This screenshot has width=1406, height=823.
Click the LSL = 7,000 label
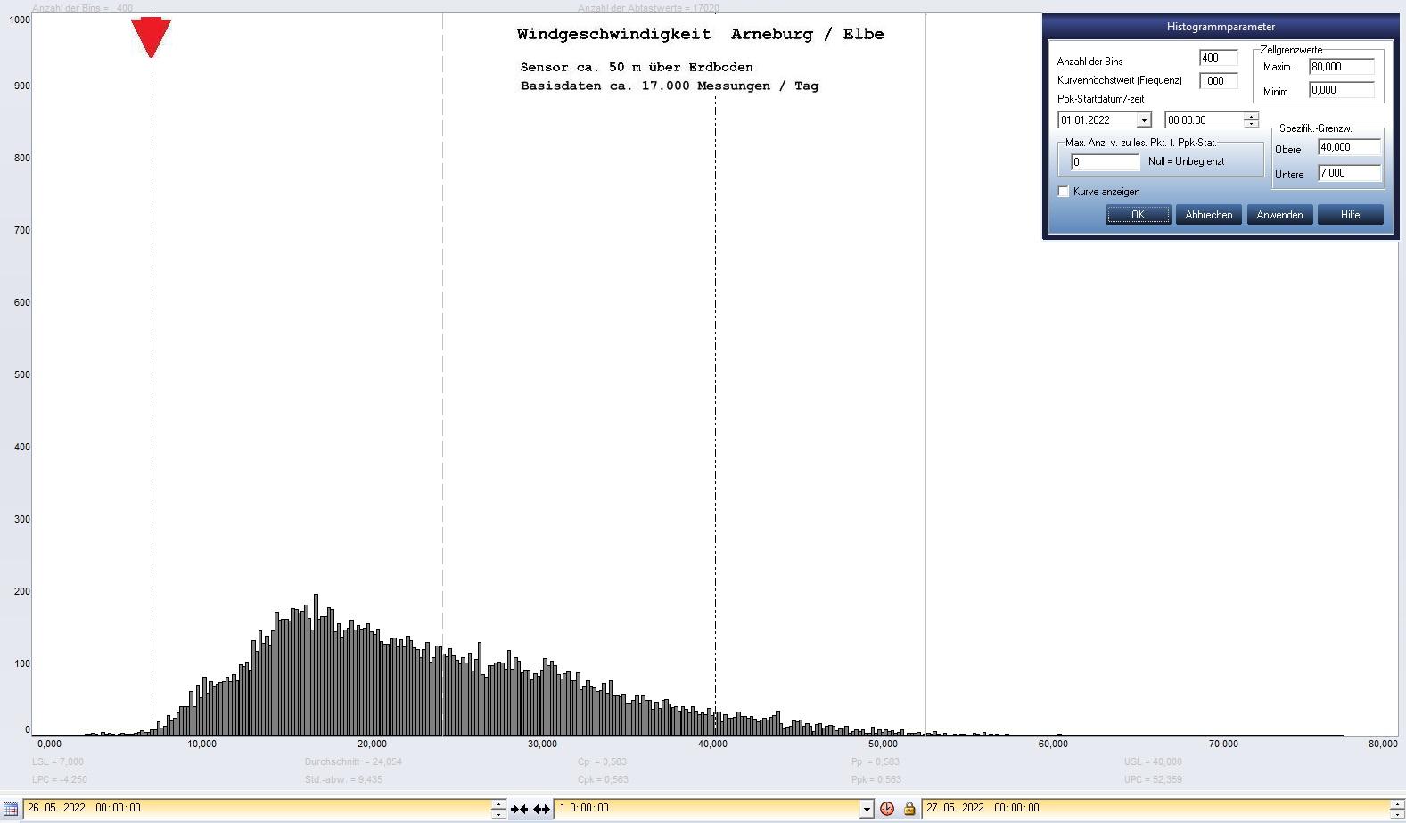click(58, 762)
